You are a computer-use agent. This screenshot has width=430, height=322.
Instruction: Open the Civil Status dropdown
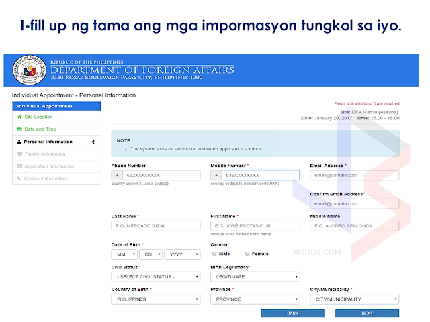156,277
